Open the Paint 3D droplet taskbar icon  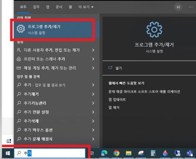tap(165, 153)
